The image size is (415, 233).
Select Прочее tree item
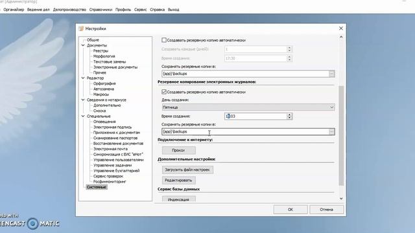[99, 72]
